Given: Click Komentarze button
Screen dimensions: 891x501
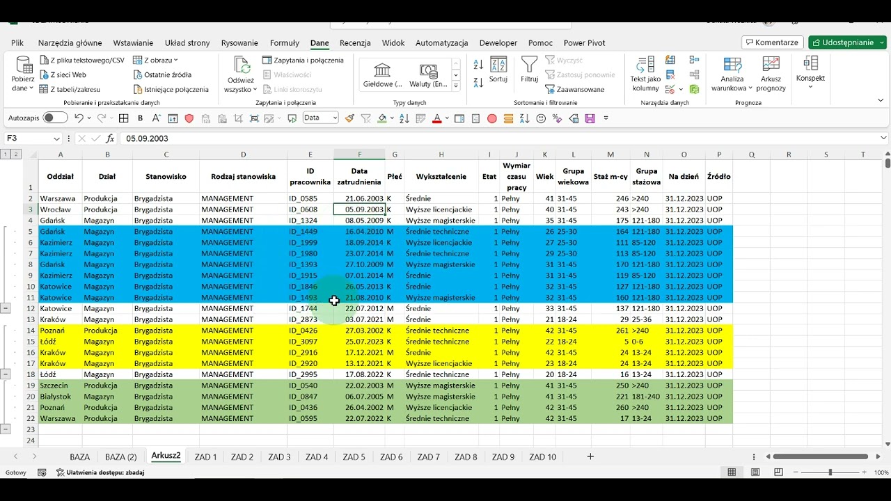Looking at the screenshot, I should click(x=773, y=42).
